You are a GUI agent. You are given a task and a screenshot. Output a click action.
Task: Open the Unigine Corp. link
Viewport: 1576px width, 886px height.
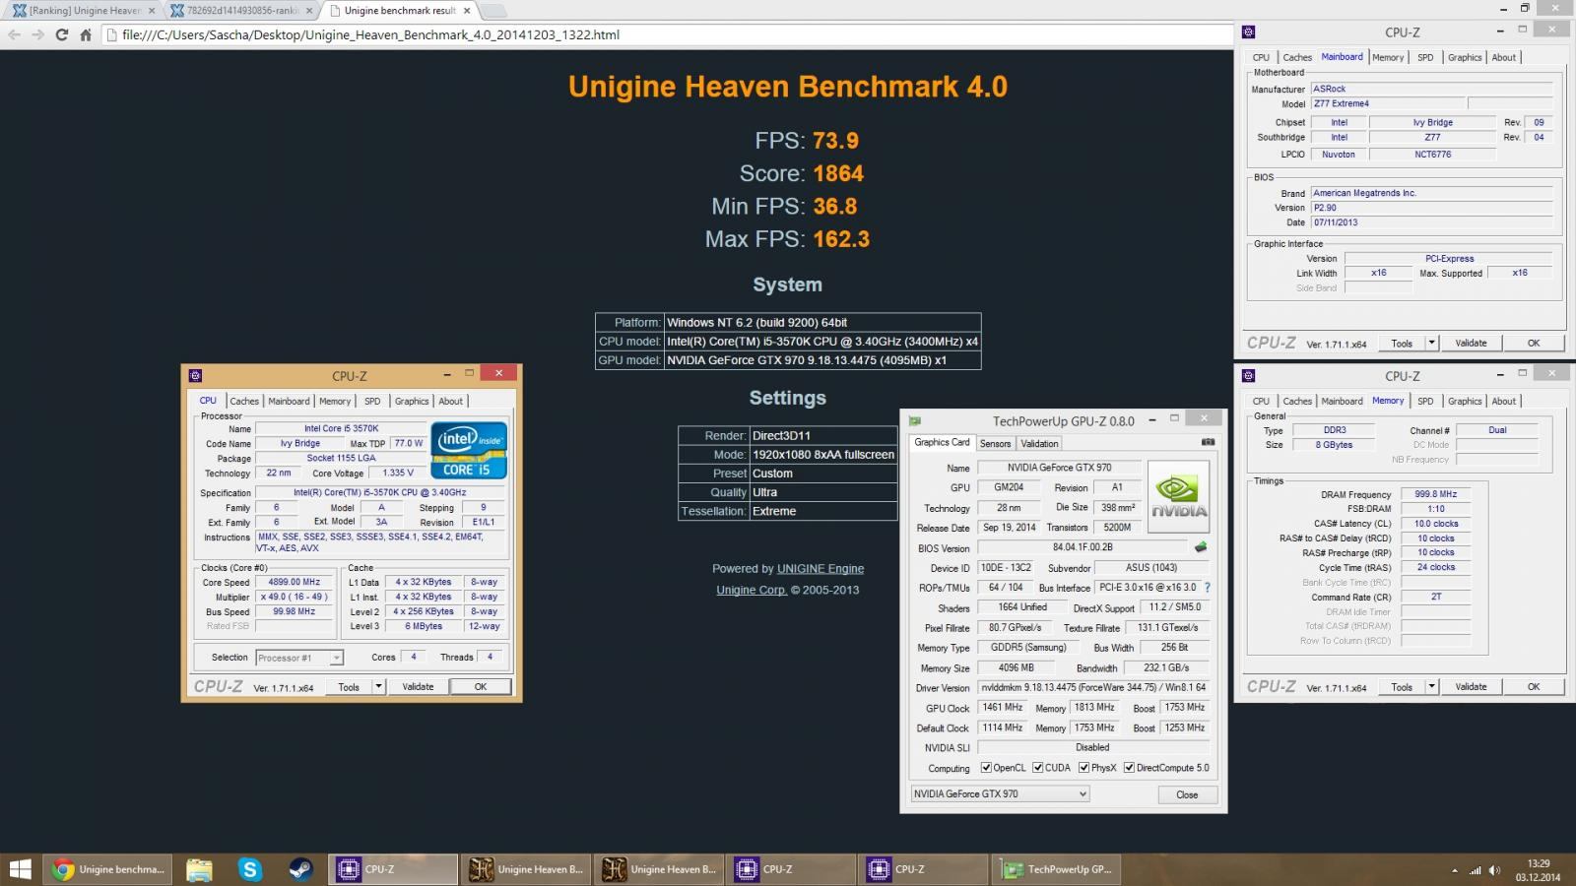pos(752,591)
